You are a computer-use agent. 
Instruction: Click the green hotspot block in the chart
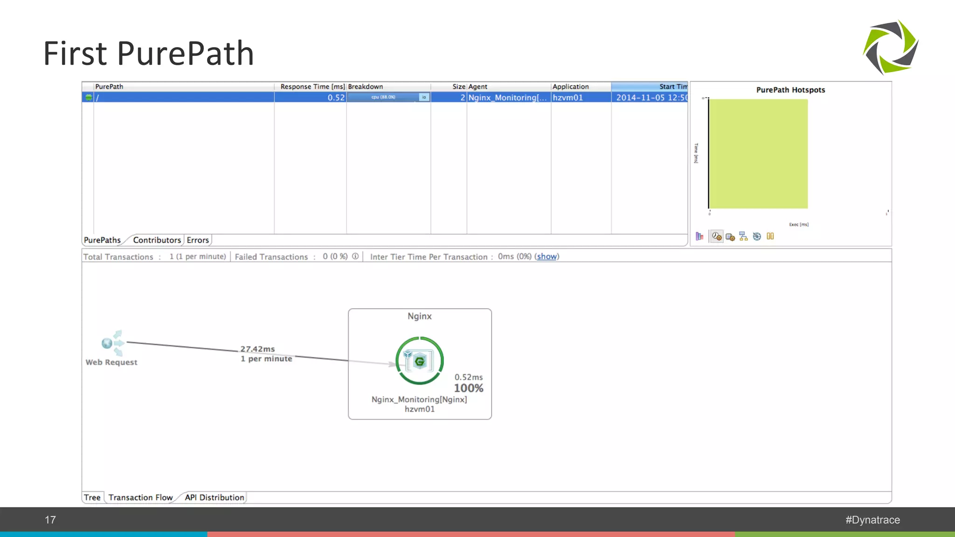pyautogui.click(x=759, y=154)
